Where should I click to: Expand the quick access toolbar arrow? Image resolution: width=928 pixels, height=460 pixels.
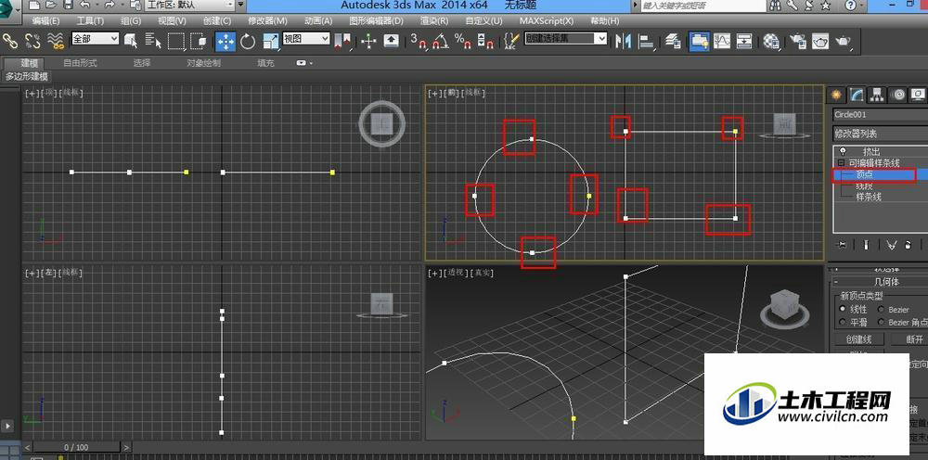[x=241, y=5]
